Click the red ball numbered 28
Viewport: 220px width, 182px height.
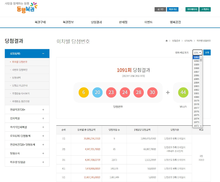coord(139,93)
